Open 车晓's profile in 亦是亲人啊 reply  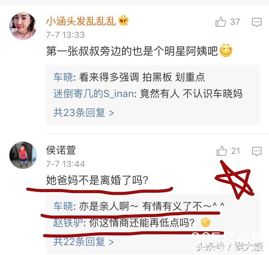(63, 206)
